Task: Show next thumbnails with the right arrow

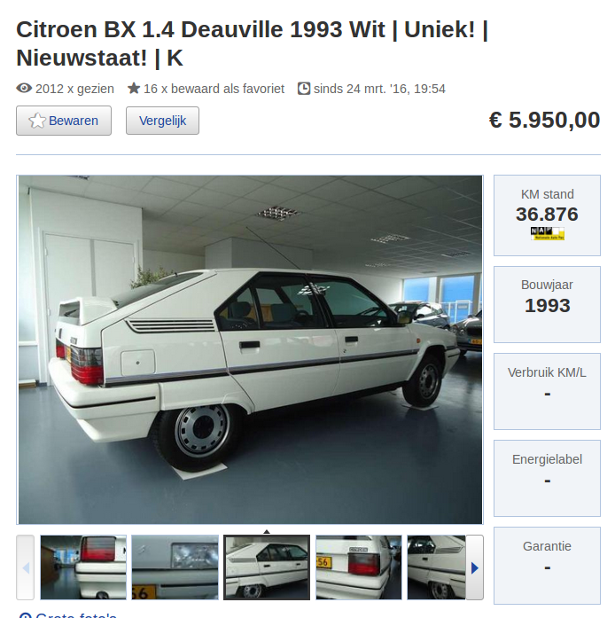Action: [474, 567]
